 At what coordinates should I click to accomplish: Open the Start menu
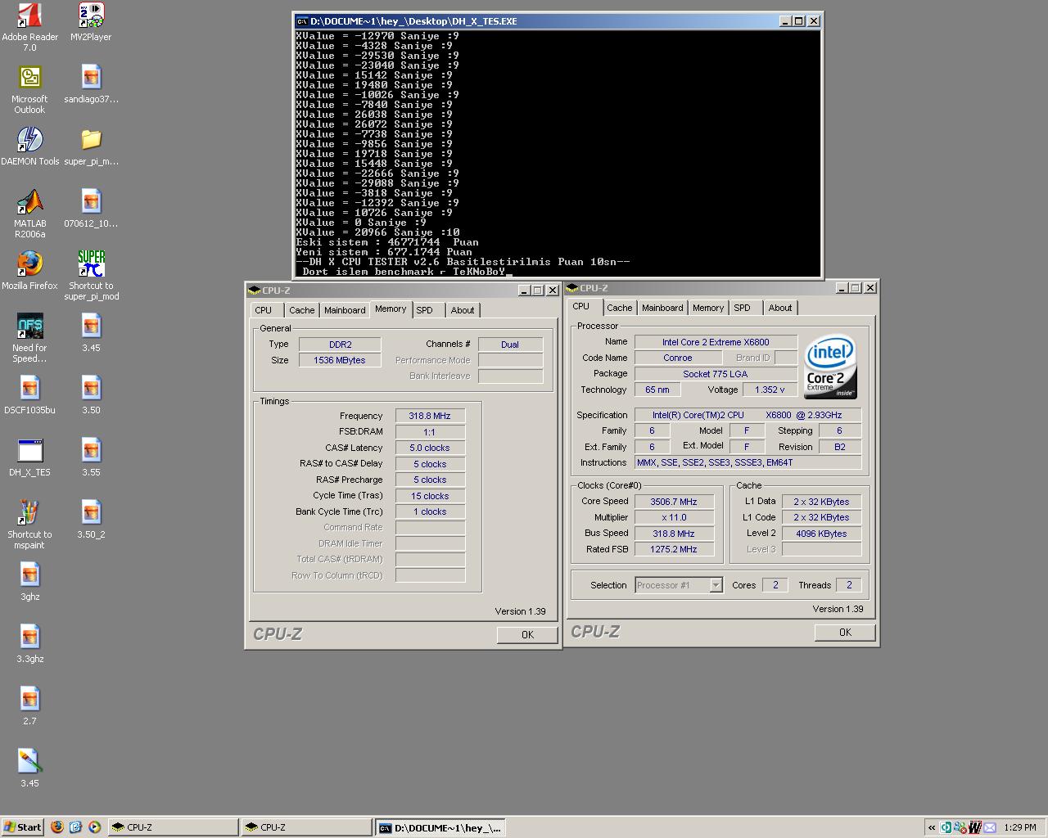pyautogui.click(x=22, y=827)
